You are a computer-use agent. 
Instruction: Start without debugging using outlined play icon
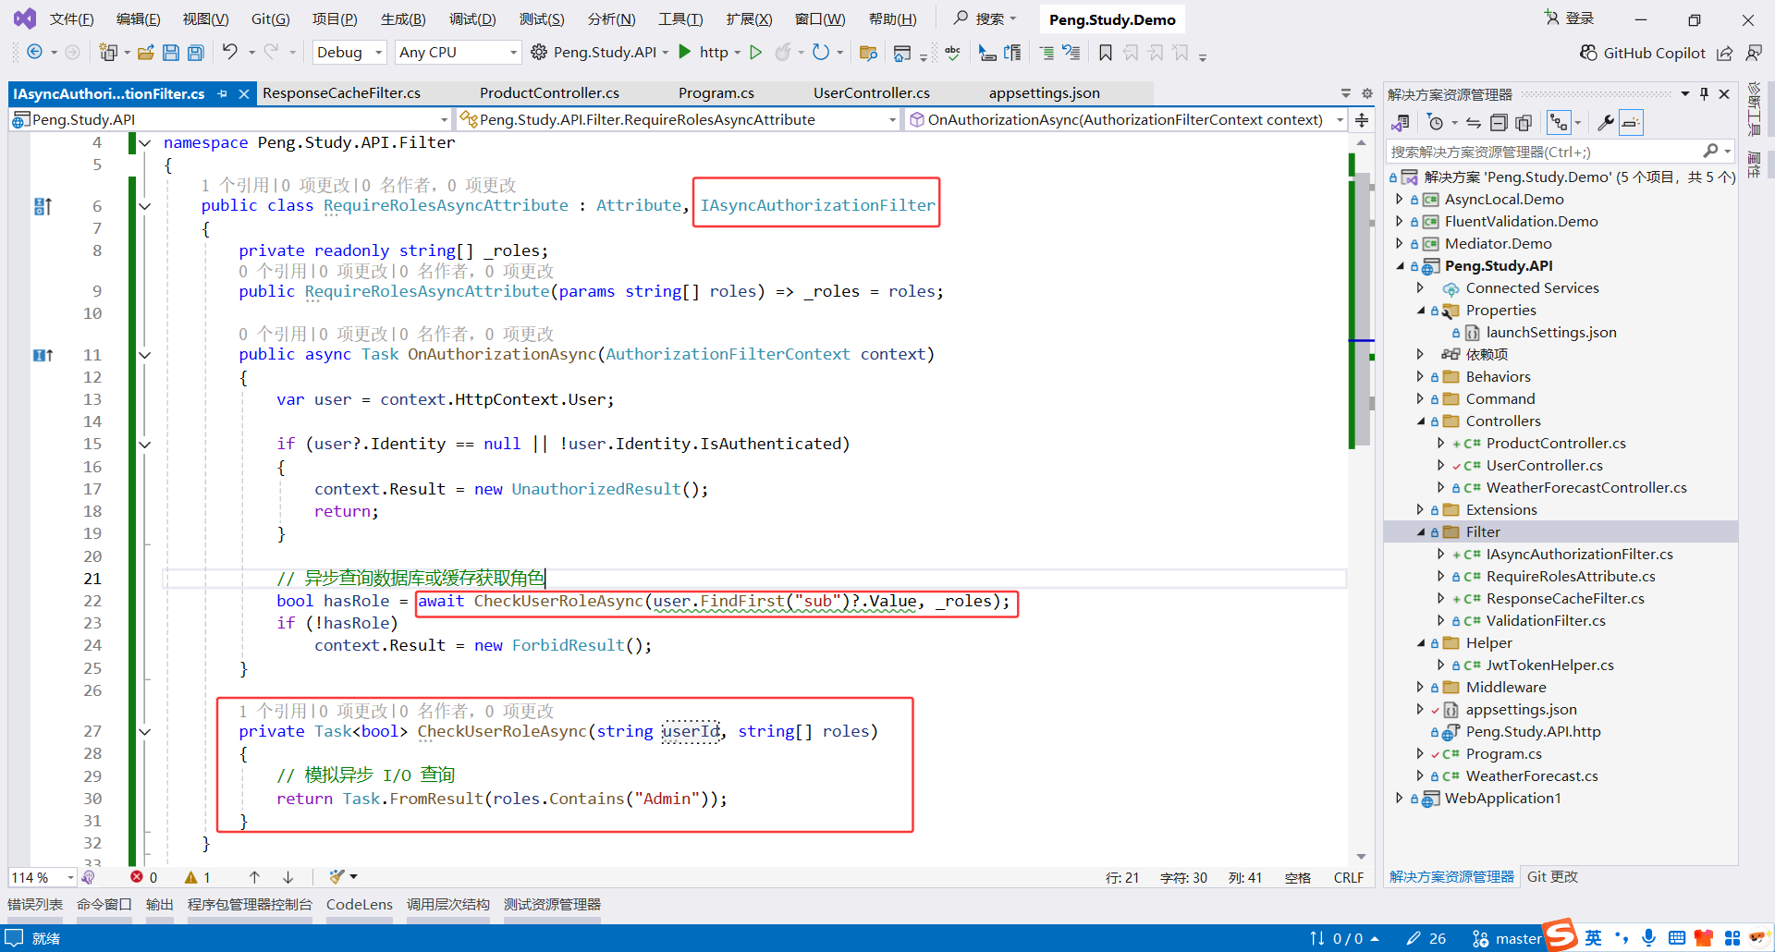click(755, 53)
